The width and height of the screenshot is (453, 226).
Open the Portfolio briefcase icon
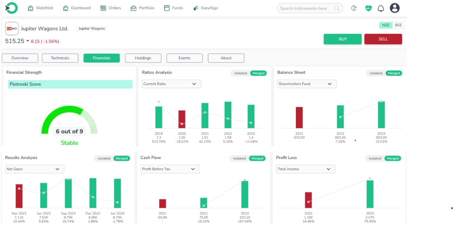133,8
